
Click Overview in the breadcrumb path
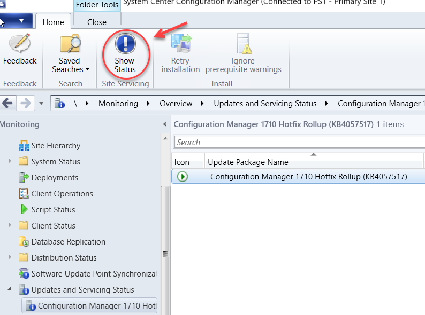coord(176,103)
